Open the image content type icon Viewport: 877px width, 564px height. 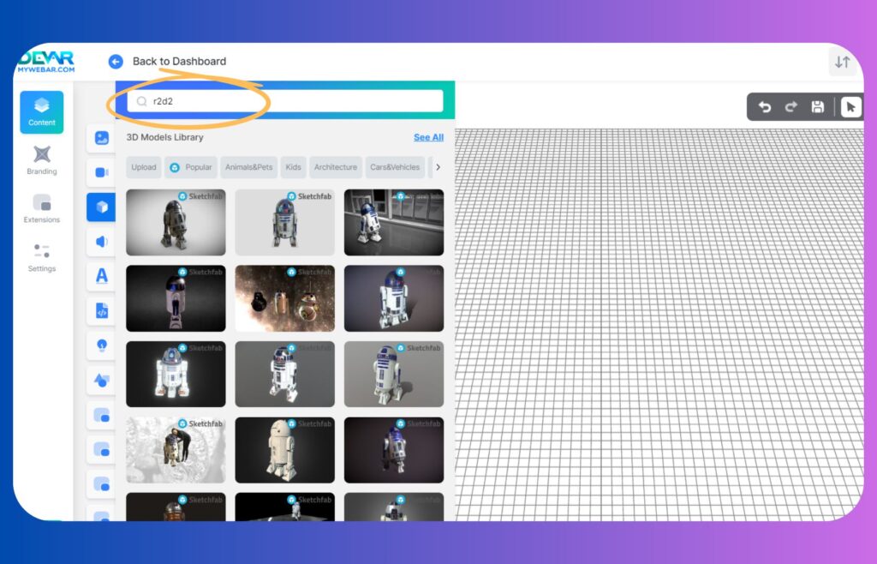pos(101,138)
